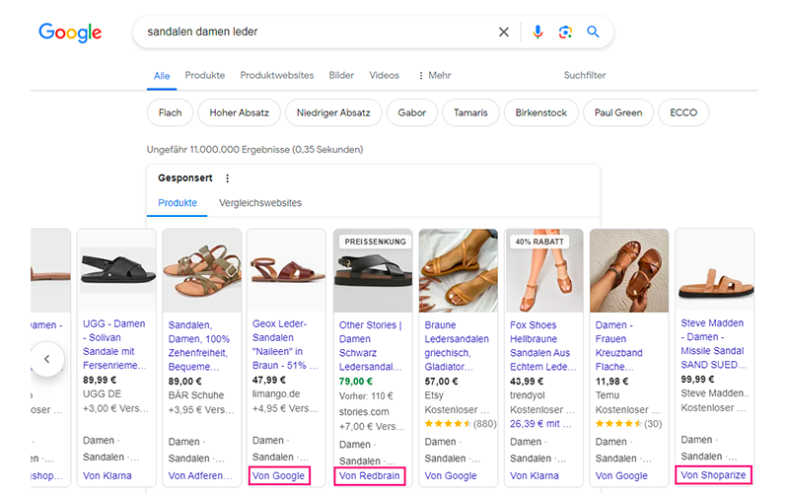
Task: Open the UGG black sandal image
Action: (116, 270)
